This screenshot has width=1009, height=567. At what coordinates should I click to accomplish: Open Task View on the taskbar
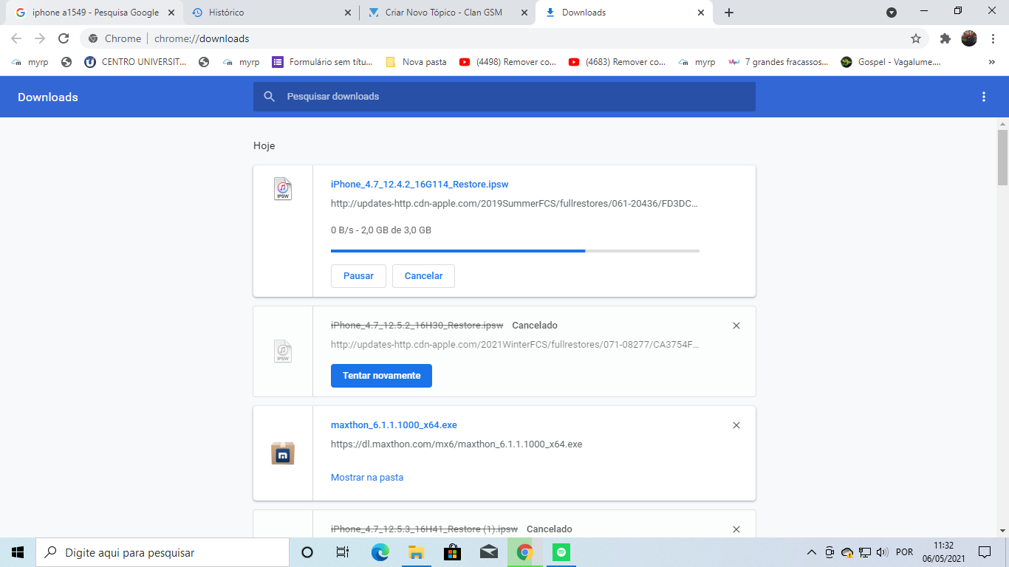point(343,552)
